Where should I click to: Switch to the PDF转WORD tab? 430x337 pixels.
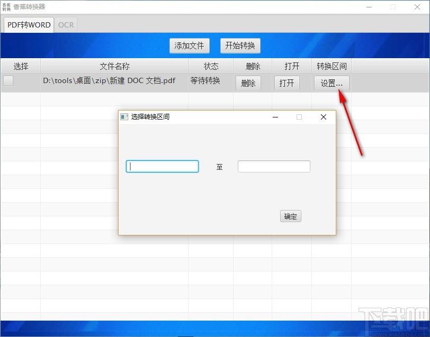[29, 25]
